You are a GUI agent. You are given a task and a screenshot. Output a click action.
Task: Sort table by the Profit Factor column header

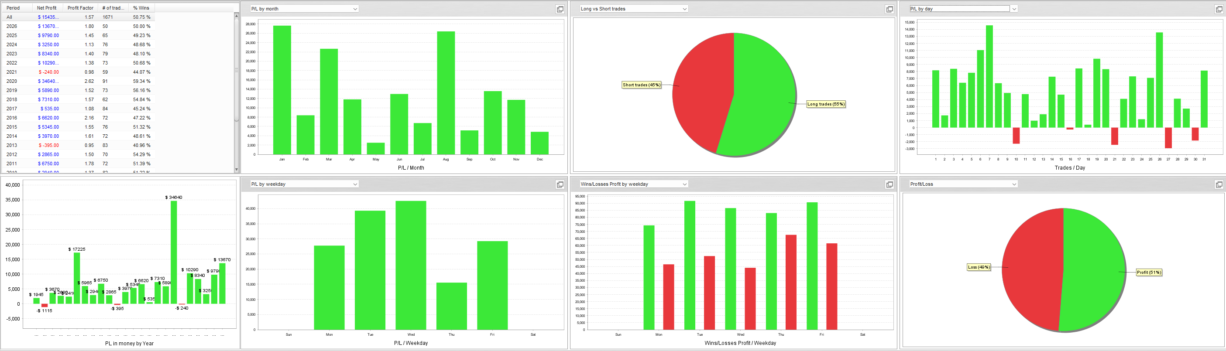(x=80, y=7)
